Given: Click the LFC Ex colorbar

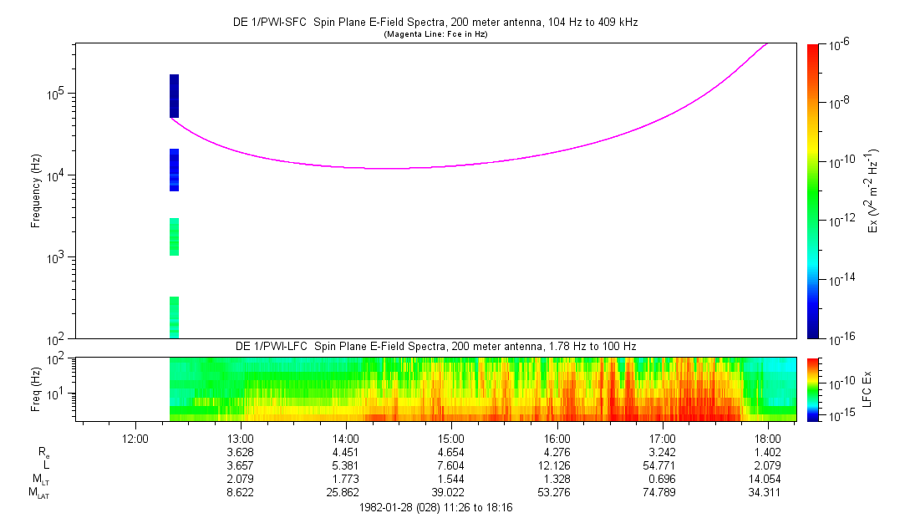Looking at the screenshot, I should click(x=812, y=389).
